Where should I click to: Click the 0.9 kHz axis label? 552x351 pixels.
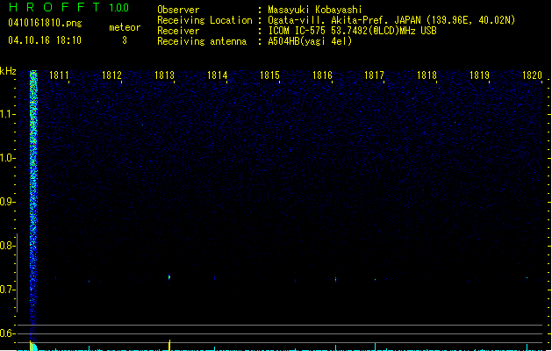coord(7,202)
